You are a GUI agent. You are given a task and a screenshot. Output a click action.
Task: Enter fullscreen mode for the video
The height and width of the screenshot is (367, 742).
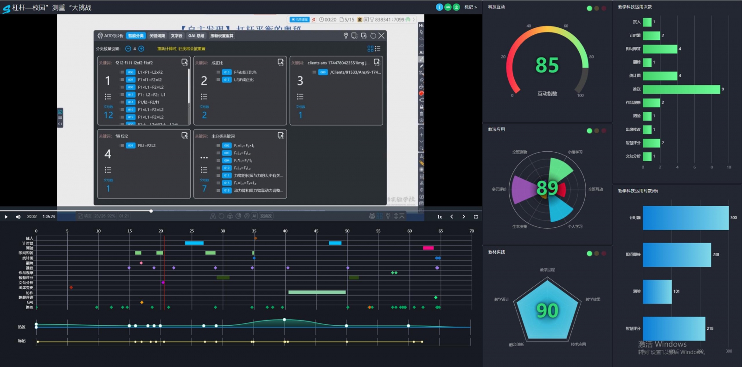(x=476, y=217)
